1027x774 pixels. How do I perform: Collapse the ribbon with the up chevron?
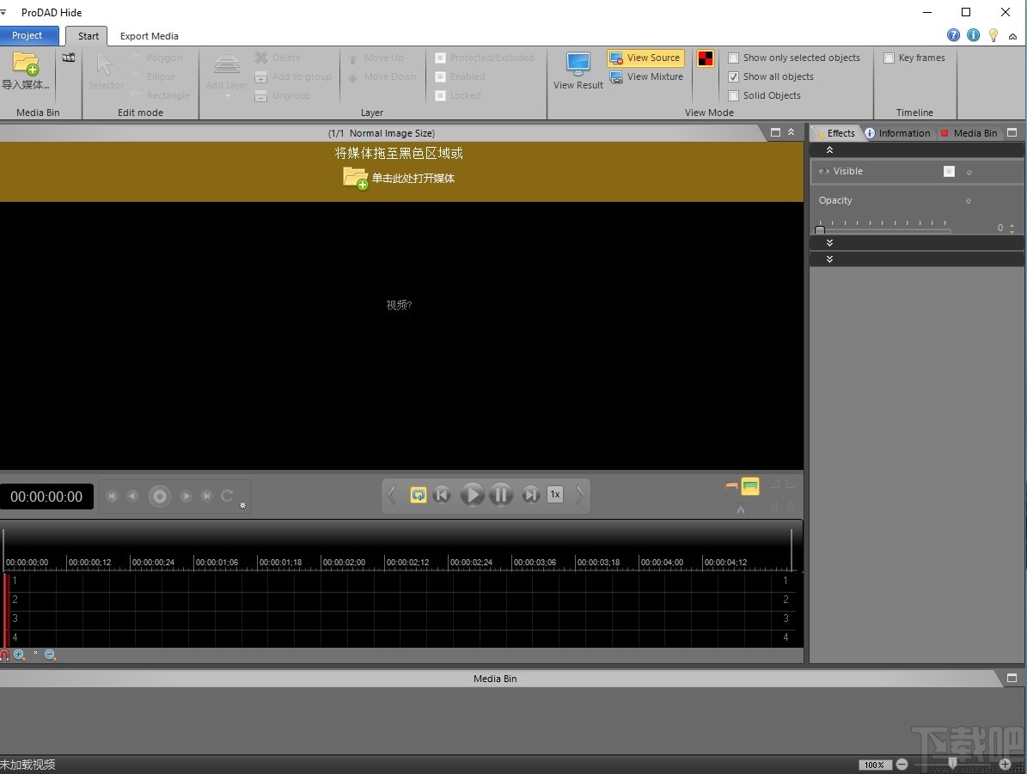(1013, 37)
